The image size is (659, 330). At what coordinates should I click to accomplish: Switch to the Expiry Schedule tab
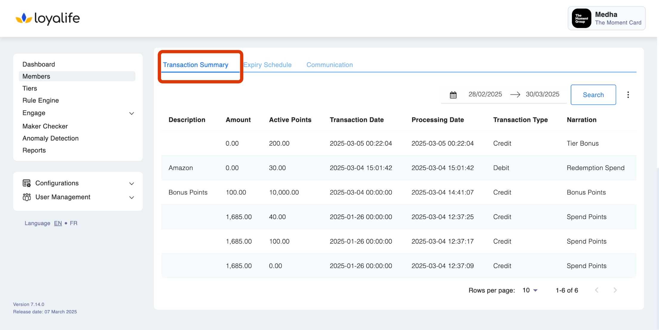[x=267, y=65]
